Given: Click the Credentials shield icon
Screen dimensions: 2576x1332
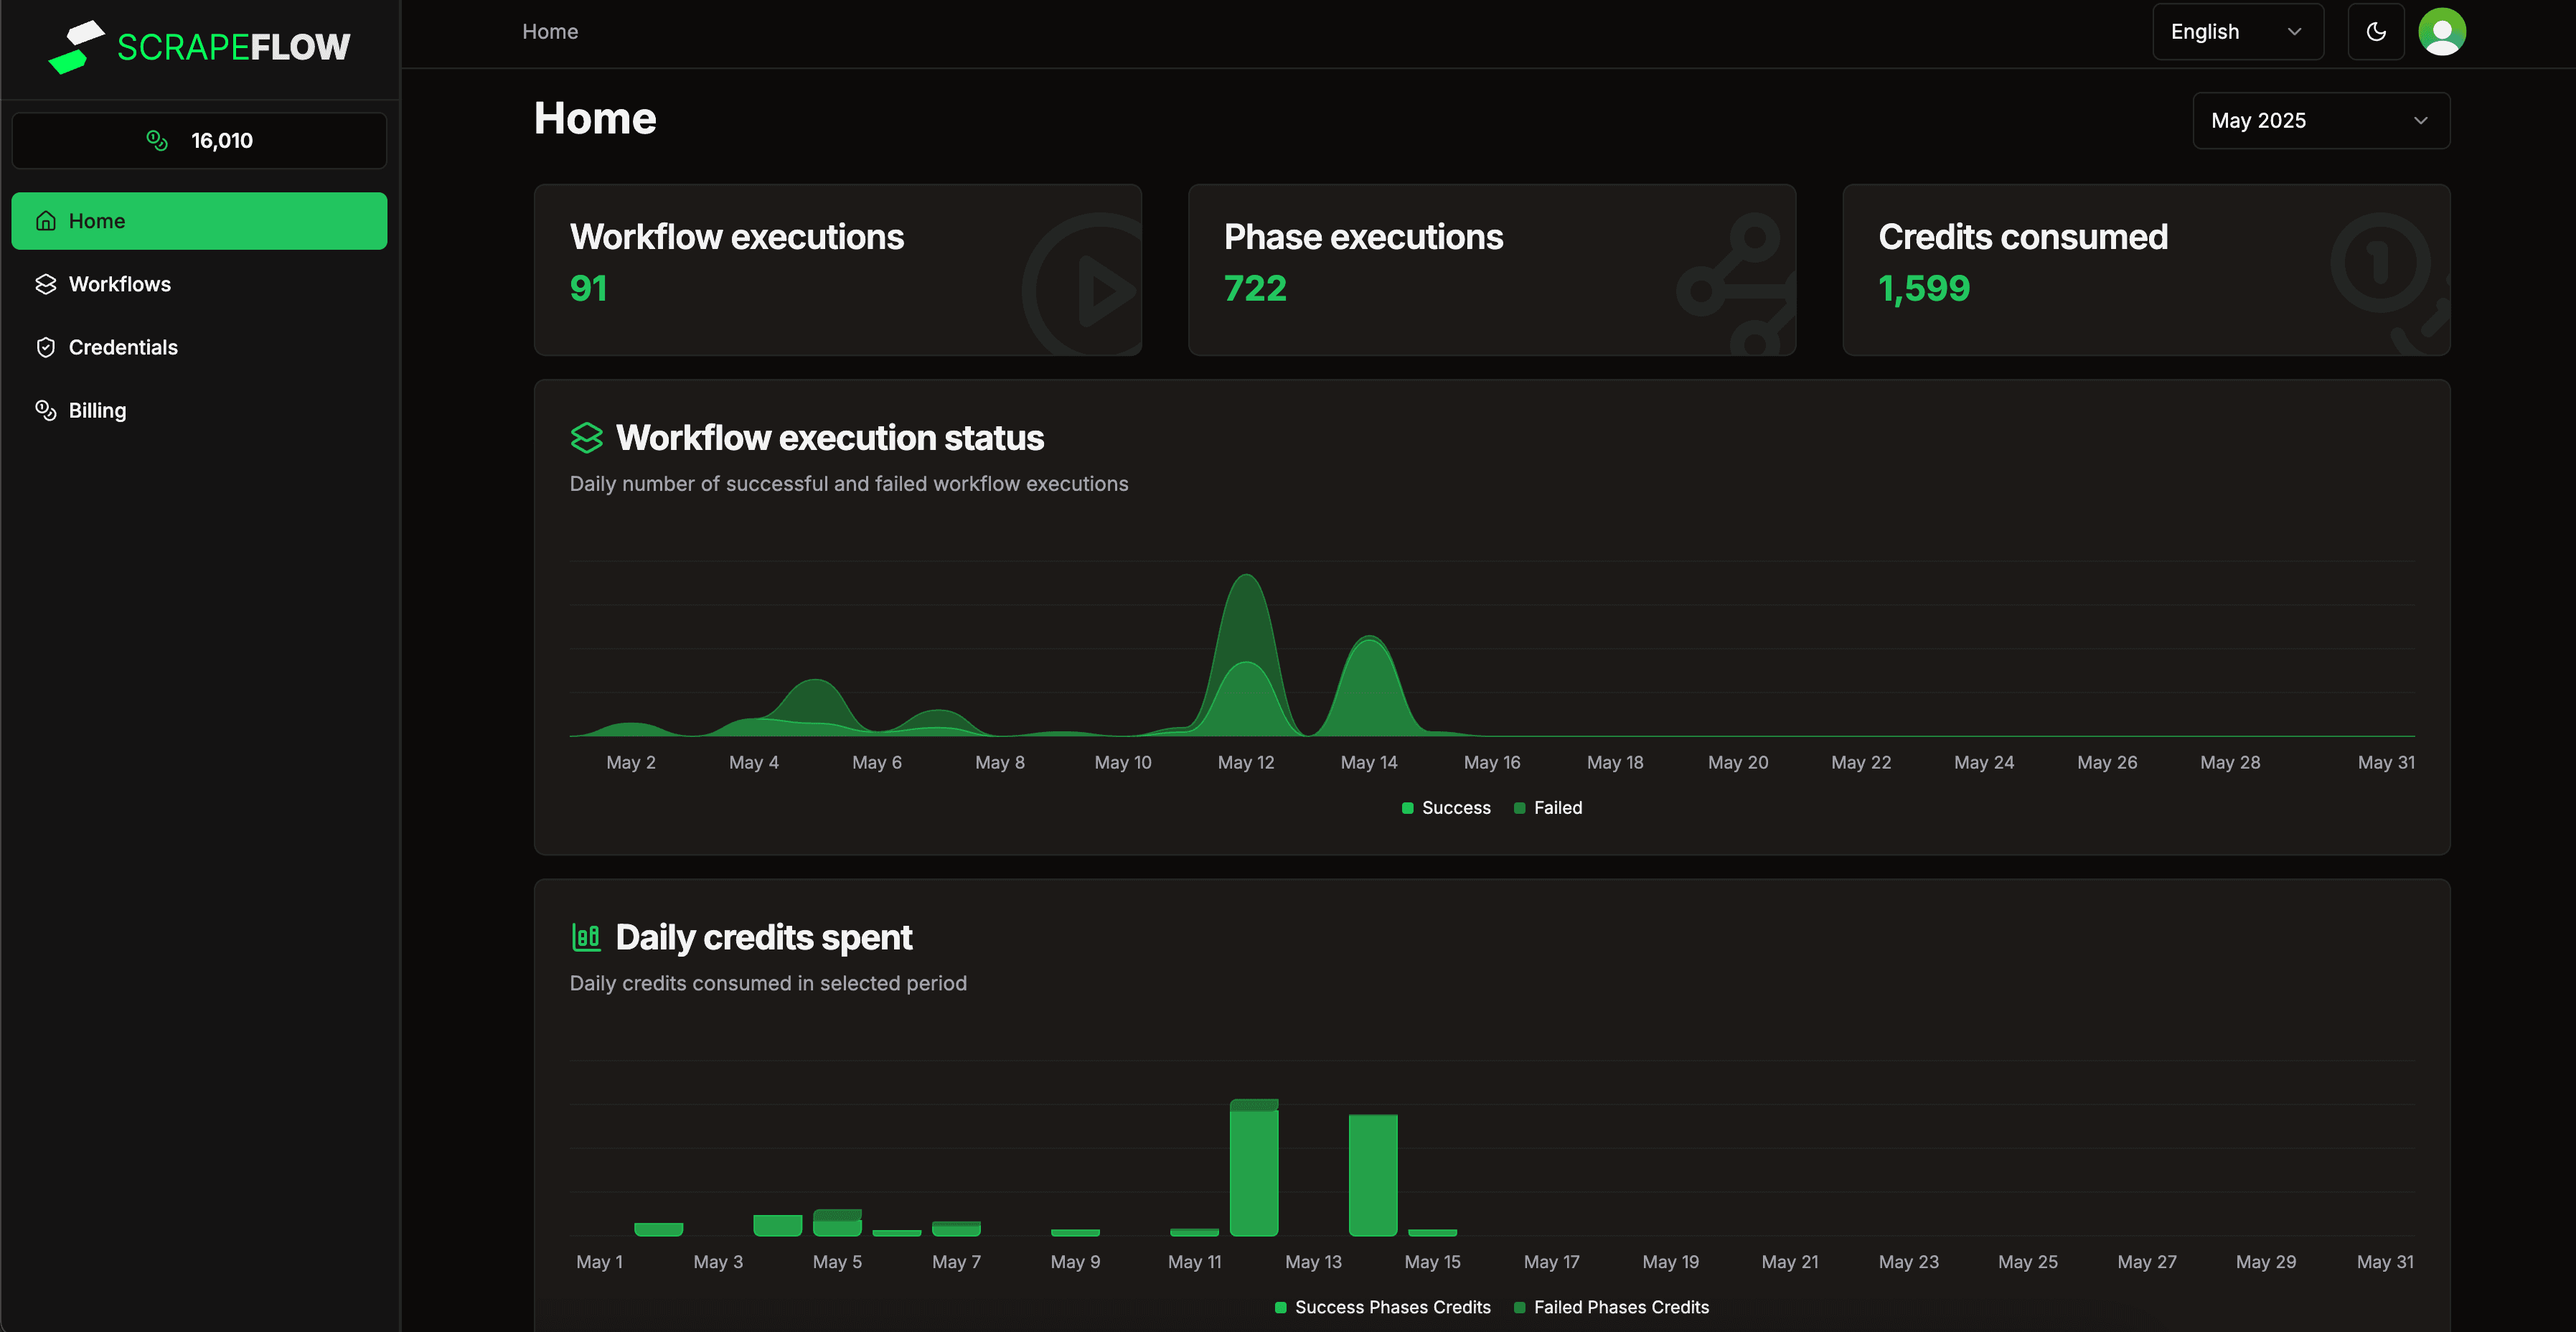Looking at the screenshot, I should click(x=46, y=347).
